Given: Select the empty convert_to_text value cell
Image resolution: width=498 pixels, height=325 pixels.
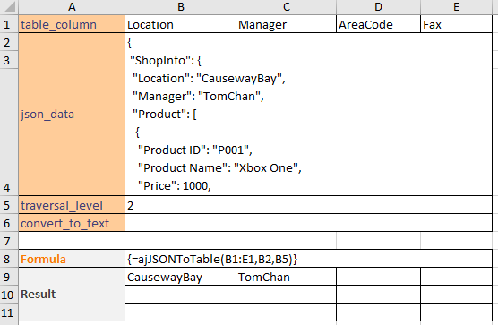Looking at the screenshot, I should point(309,223).
